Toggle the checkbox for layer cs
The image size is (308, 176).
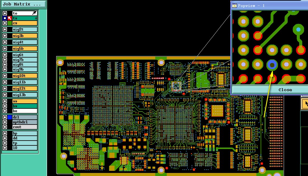[x=5, y=23]
